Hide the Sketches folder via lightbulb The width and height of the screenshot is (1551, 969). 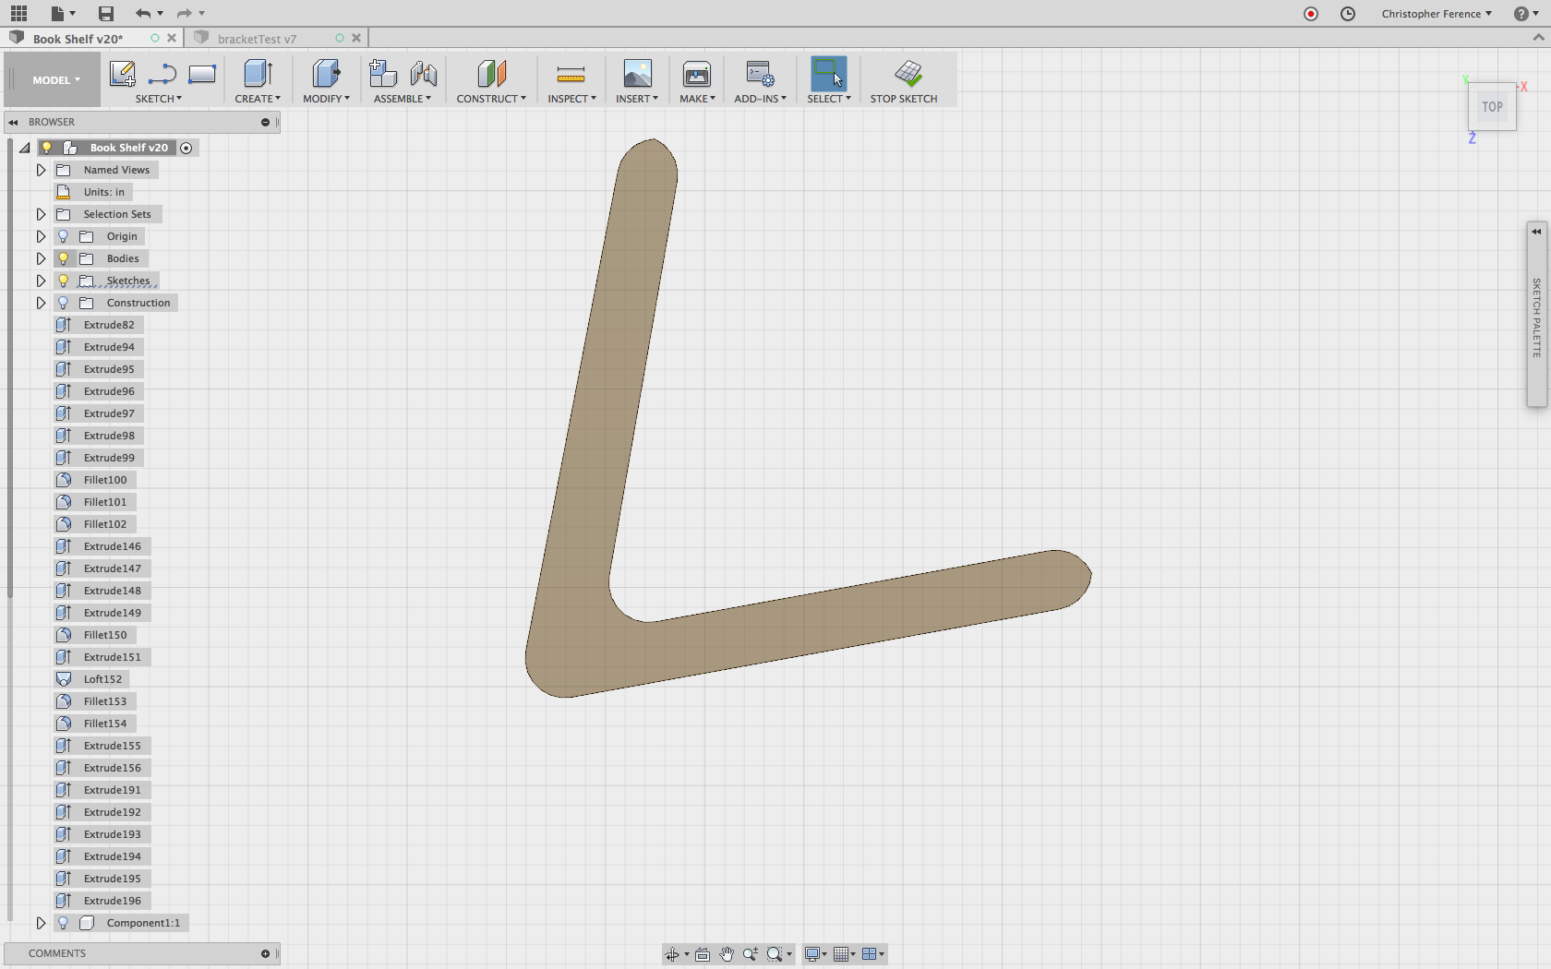tap(63, 281)
